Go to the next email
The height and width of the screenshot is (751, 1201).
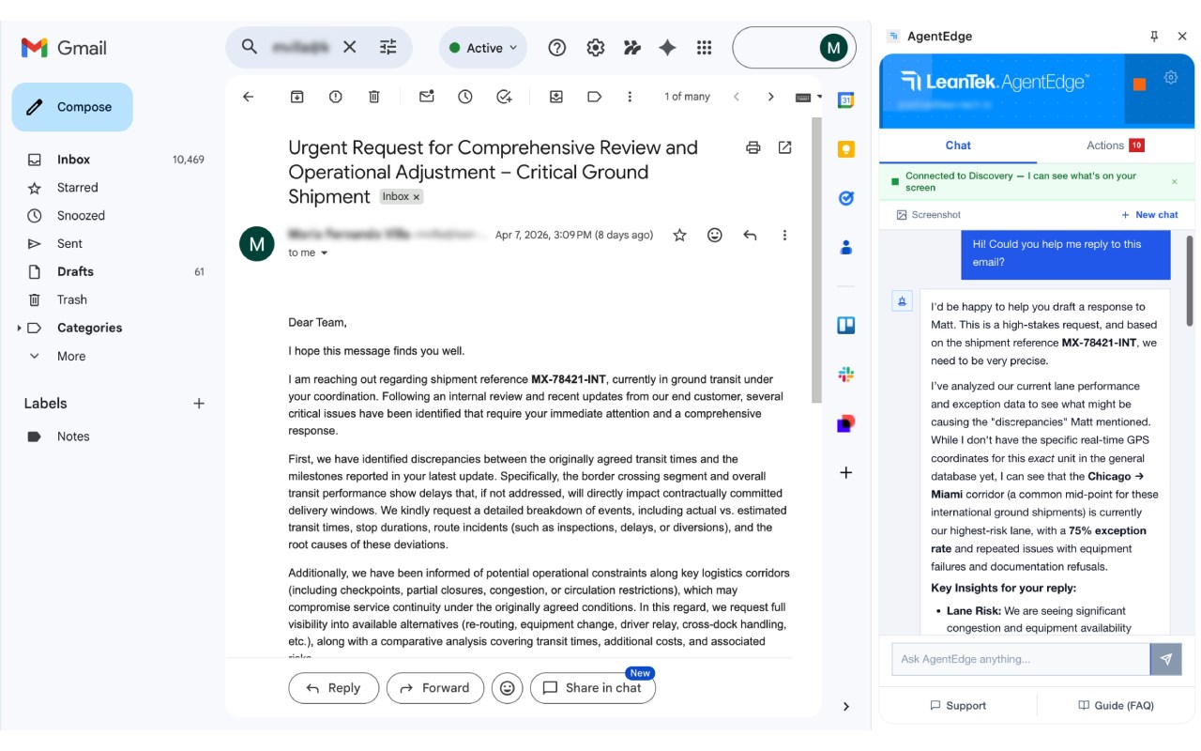(771, 97)
